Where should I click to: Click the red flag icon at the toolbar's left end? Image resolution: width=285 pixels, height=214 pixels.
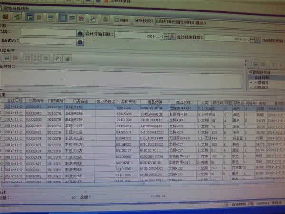tap(6, 17)
